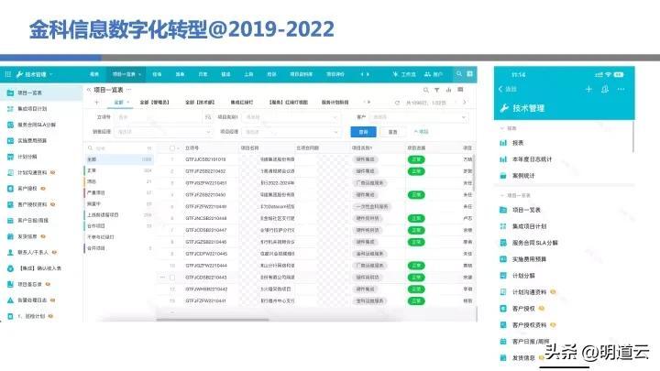Click the blue 查询 query button
The image size is (660, 371).
point(364,131)
